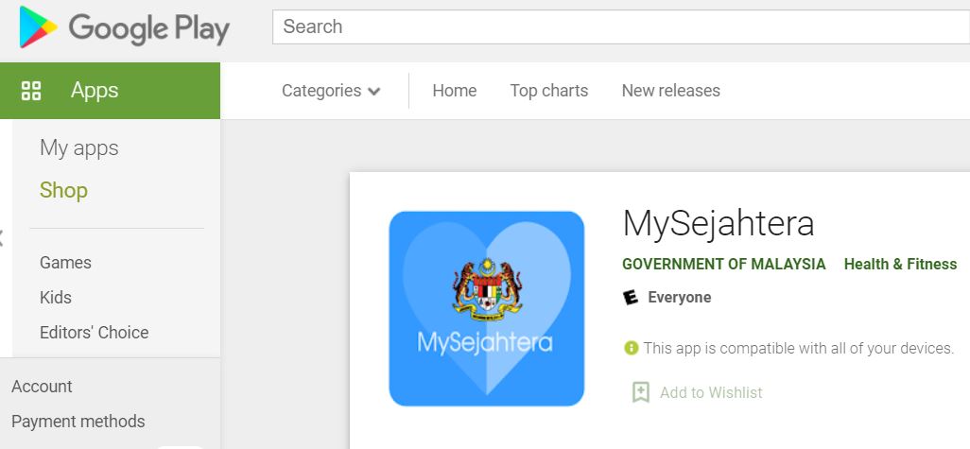
Task: Click the Health & Fitness category link
Action: pyautogui.click(x=900, y=265)
